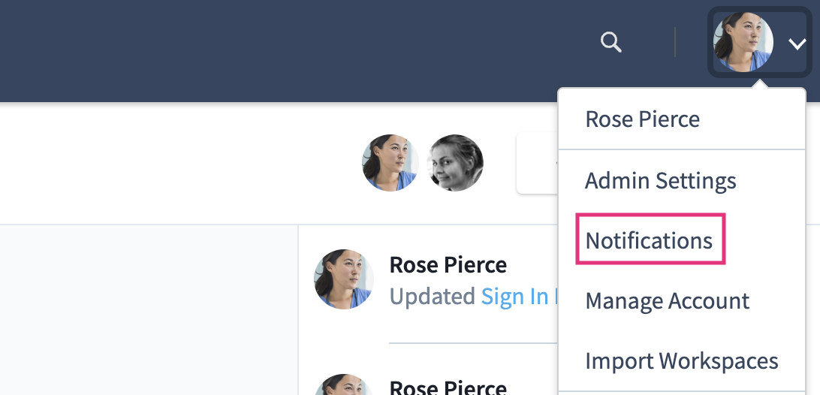This screenshot has width=820, height=395.
Task: Click blank white area left of member avatars
Action: (x=188, y=163)
